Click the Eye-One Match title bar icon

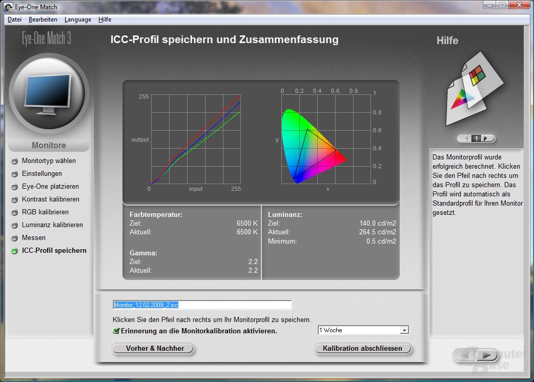(8, 7)
